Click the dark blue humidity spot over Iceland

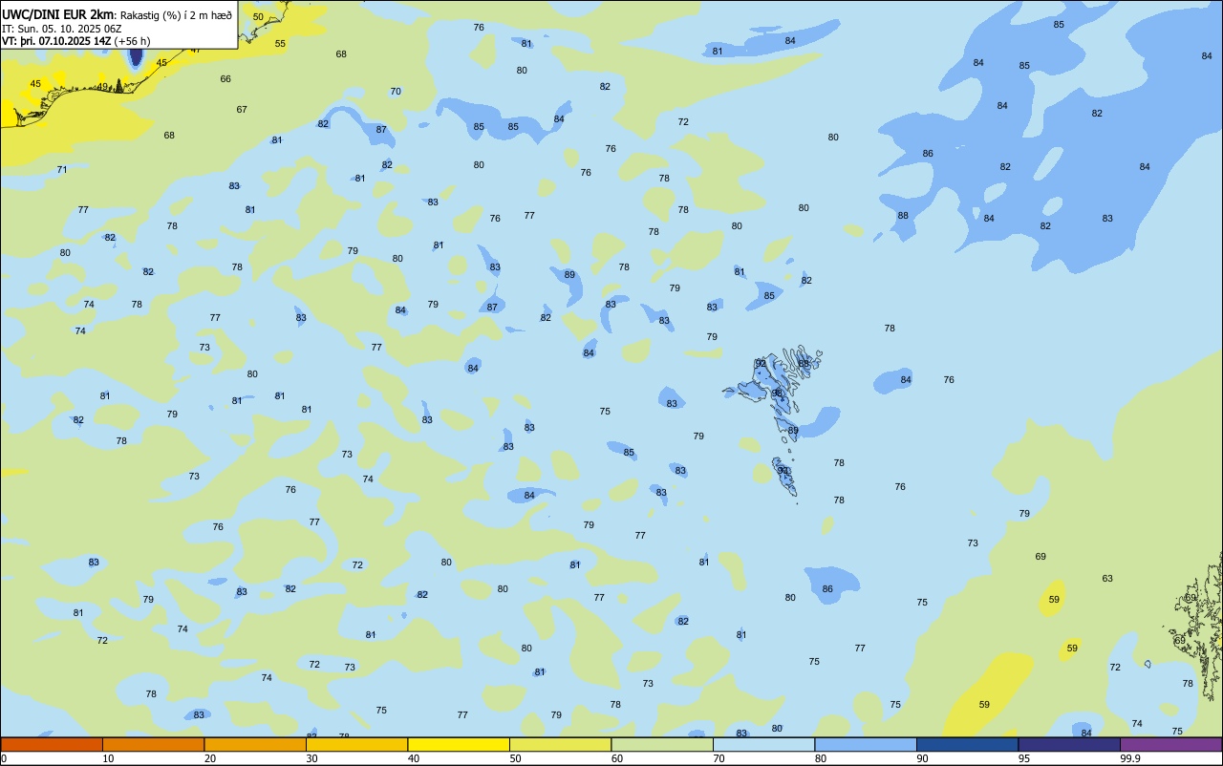coord(136,56)
